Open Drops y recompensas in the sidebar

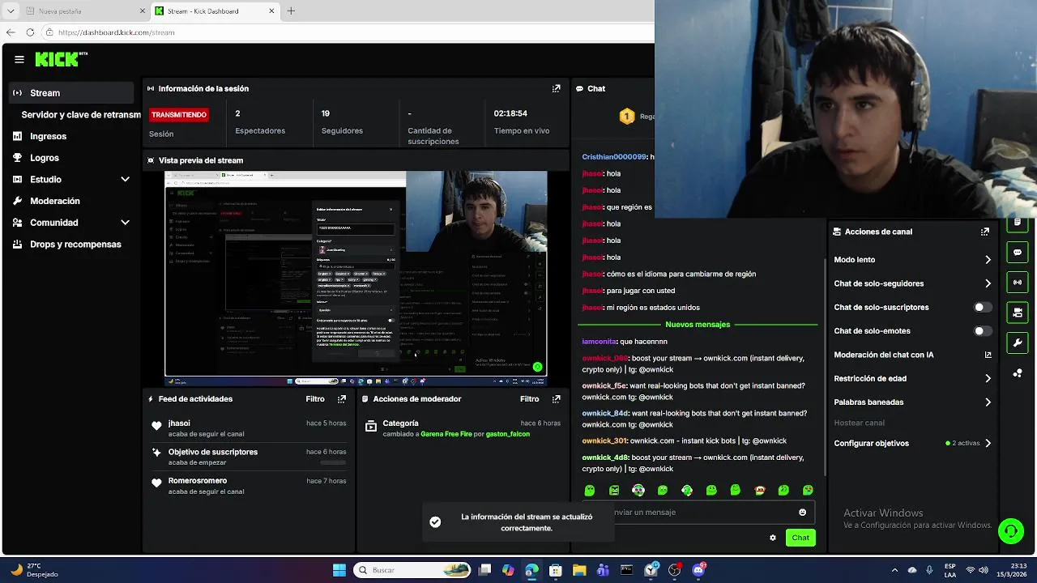(75, 245)
